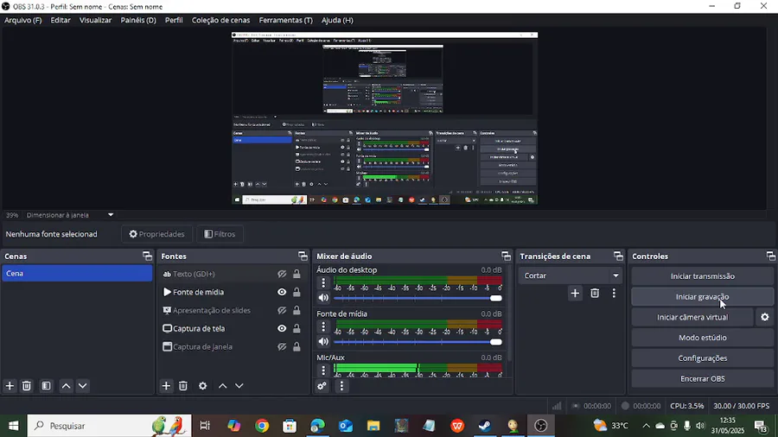The height and width of the screenshot is (437, 778).
Task: Click Iniciar gravação button
Action: click(x=703, y=297)
